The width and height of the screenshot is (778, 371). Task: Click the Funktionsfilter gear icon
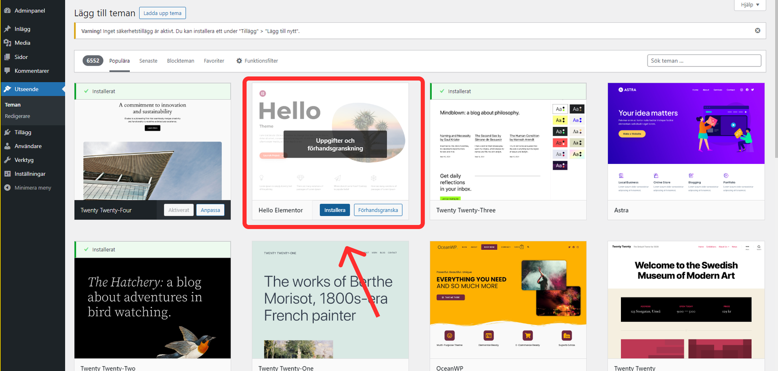coord(239,61)
